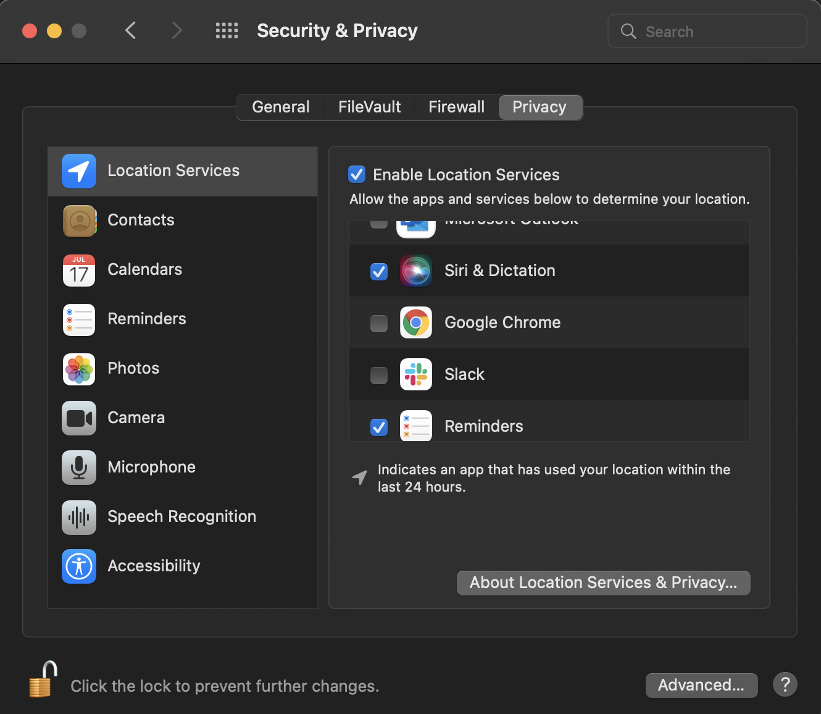Uncheck Siri & Dictation location access

pos(379,271)
